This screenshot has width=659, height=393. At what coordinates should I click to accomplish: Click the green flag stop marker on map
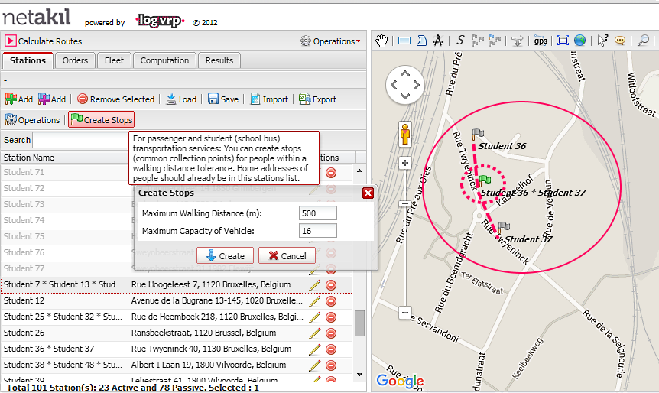point(485,180)
